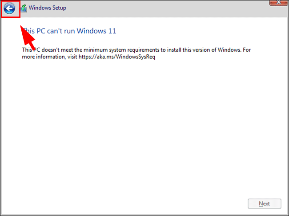This screenshot has width=289, height=216.
Task: Click the word "For" ending the first line
Action: coord(246,50)
